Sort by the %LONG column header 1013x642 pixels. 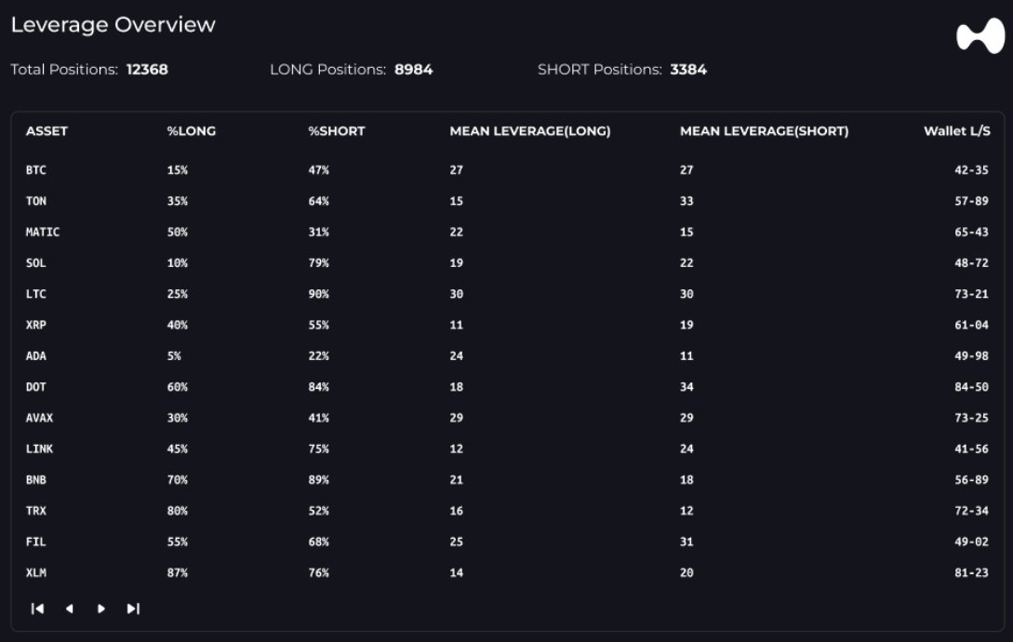coord(191,131)
